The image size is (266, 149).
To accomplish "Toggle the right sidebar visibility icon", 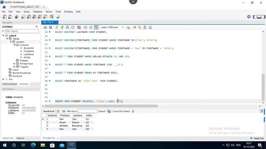I will pos(263,17).
